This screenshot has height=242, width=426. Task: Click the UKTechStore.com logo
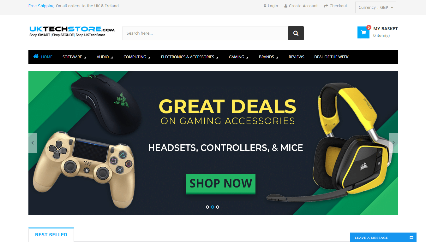[x=72, y=32]
